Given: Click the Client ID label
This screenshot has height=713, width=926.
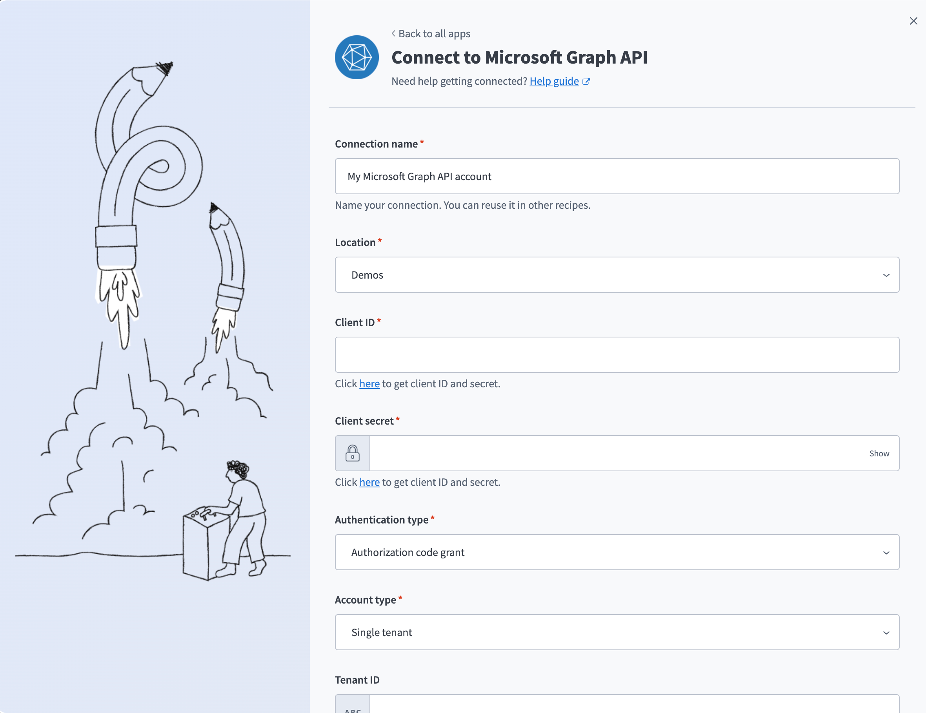Looking at the screenshot, I should (355, 323).
